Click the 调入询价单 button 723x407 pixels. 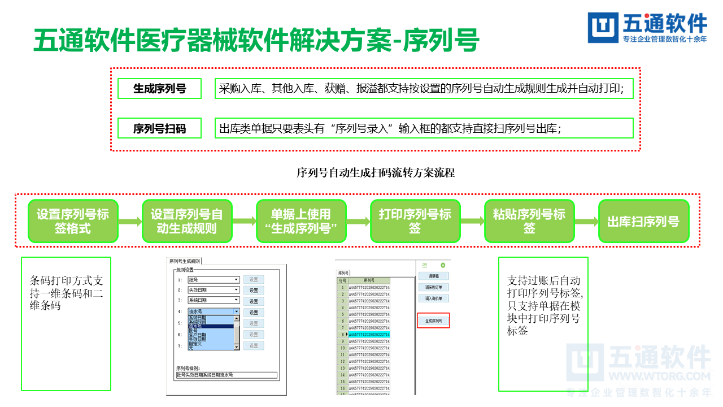click(433, 299)
